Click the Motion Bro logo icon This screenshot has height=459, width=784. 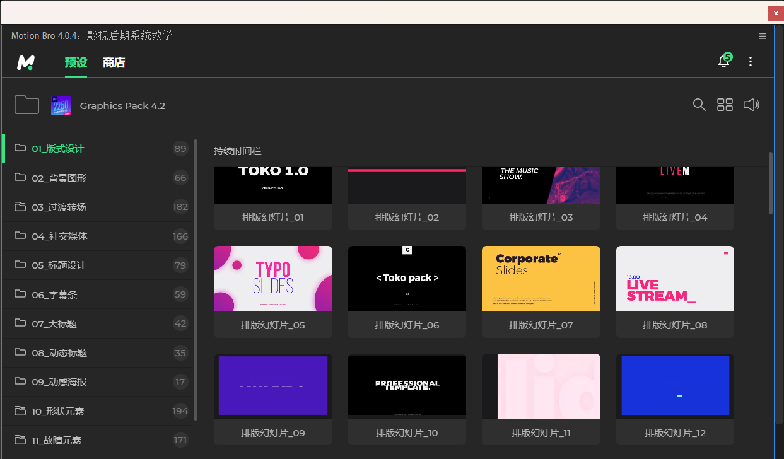tap(26, 62)
